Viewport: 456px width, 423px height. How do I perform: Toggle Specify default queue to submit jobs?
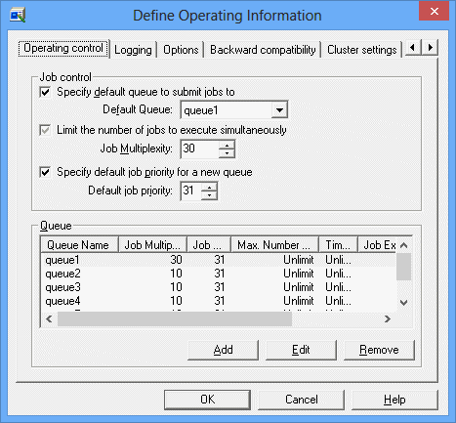45,92
